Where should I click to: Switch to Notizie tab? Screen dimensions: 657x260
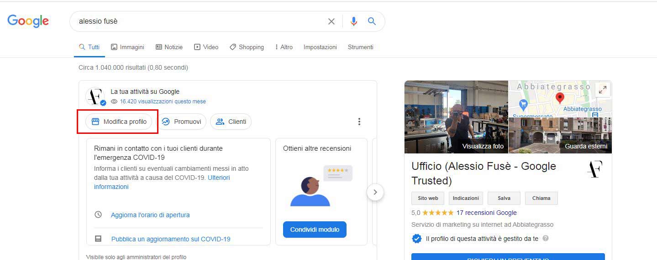pos(169,47)
